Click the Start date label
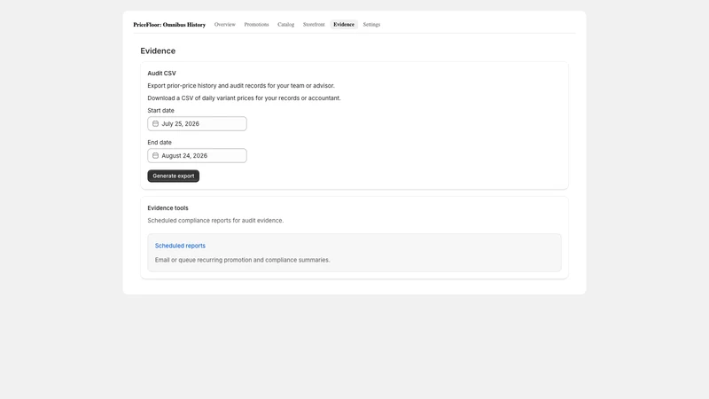The height and width of the screenshot is (399, 709). 160,110
